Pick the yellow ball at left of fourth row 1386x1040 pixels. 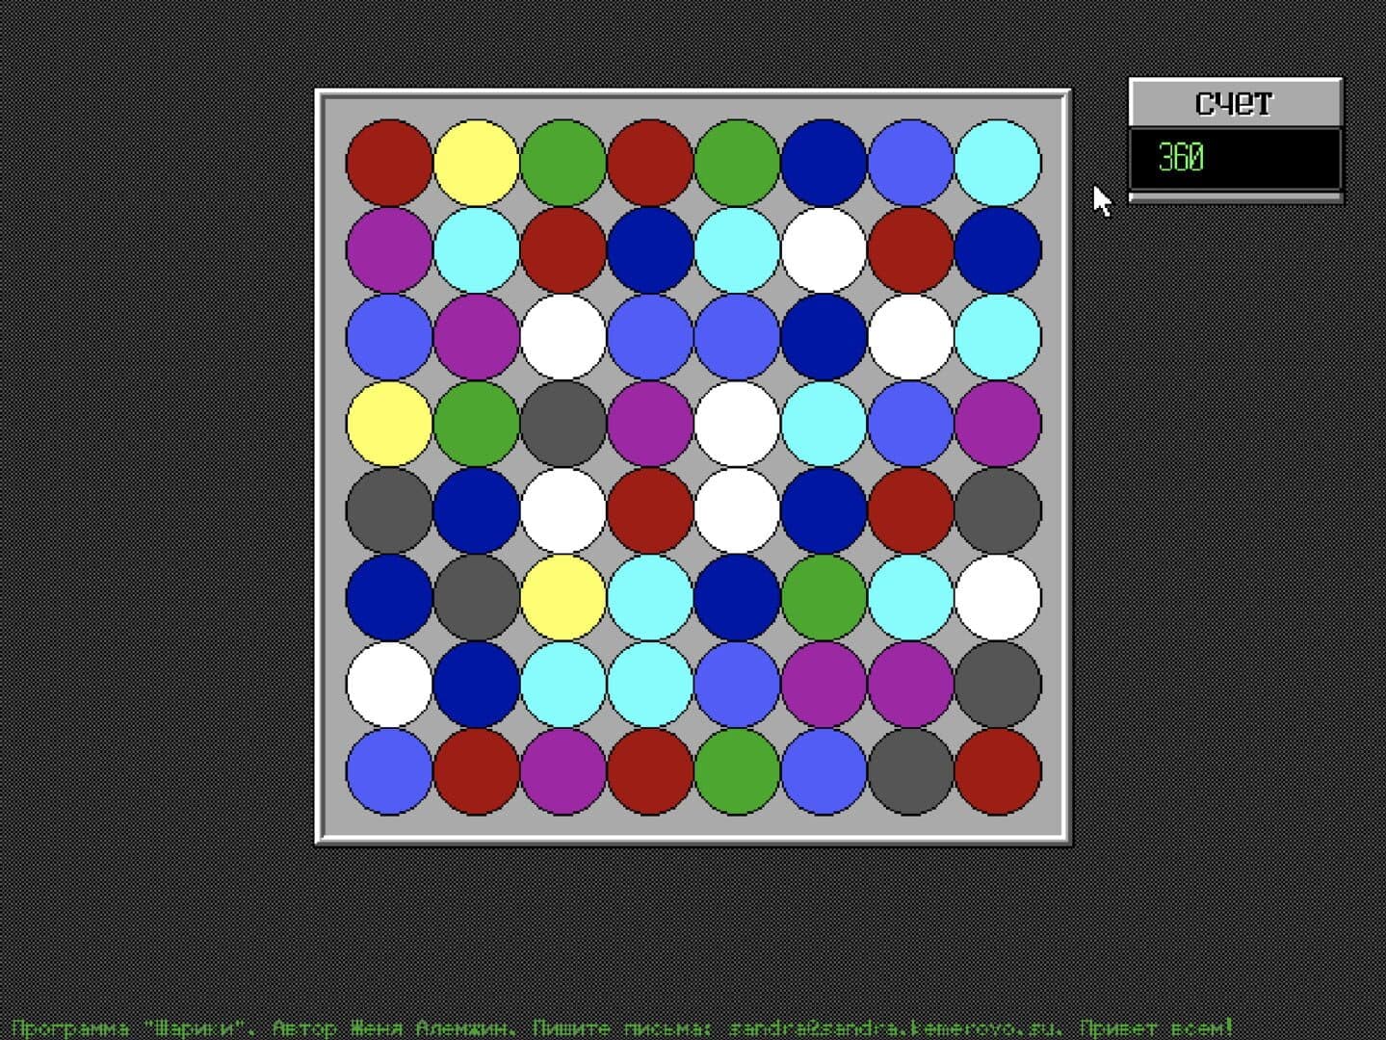pyautogui.click(x=389, y=423)
